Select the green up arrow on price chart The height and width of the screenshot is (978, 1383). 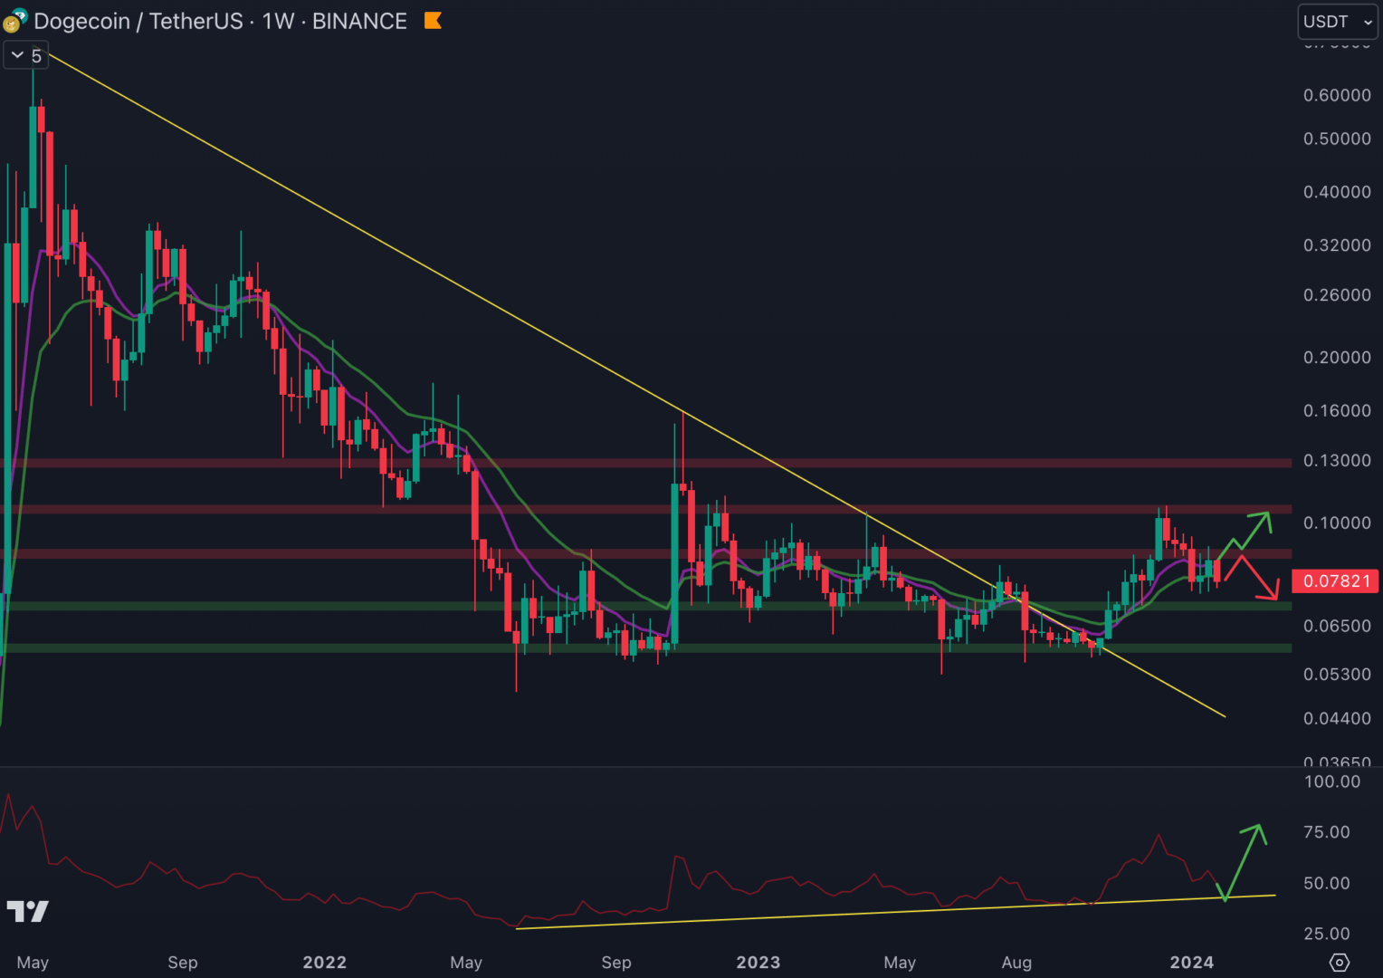pyautogui.click(x=1247, y=532)
